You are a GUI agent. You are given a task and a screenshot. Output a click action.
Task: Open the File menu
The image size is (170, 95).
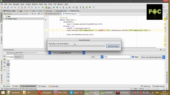coord(2,4)
